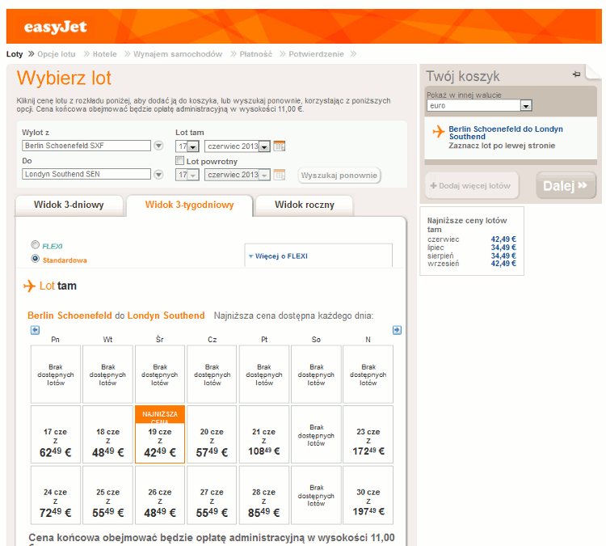606x546 pixels.
Task: Click the easyJet logo
Action: [55, 27]
